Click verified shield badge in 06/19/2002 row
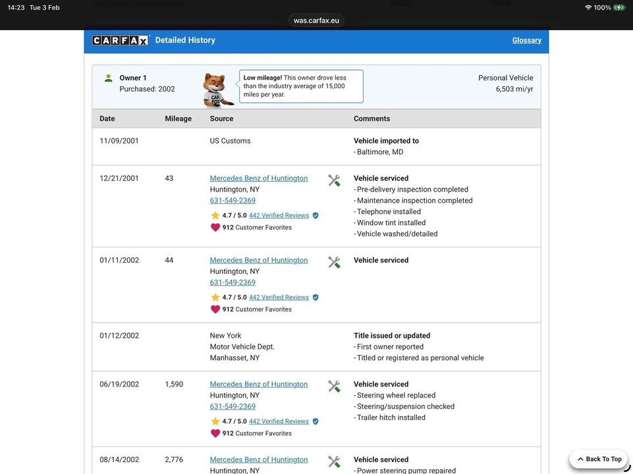 tap(316, 421)
